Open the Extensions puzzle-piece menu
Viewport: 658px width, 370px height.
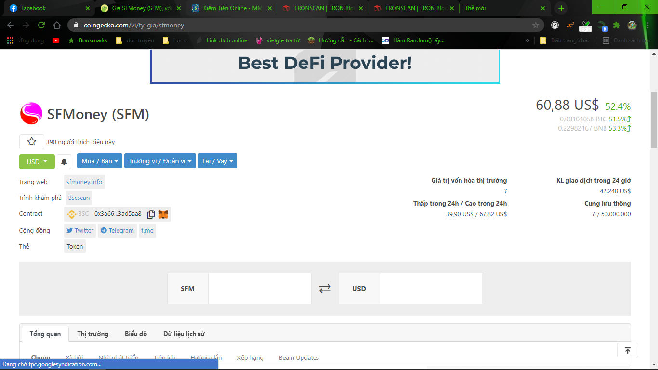(x=617, y=25)
